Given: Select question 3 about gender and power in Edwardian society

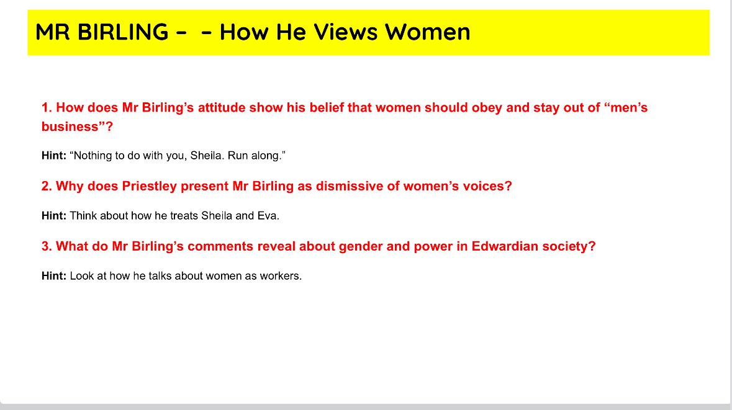Looking at the screenshot, I should 319,246.
